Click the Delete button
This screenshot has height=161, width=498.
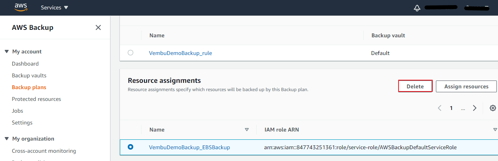point(415,86)
